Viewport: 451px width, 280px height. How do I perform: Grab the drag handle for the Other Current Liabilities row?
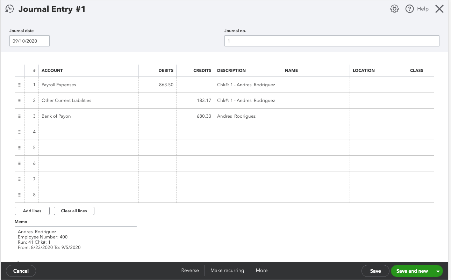pyautogui.click(x=20, y=100)
